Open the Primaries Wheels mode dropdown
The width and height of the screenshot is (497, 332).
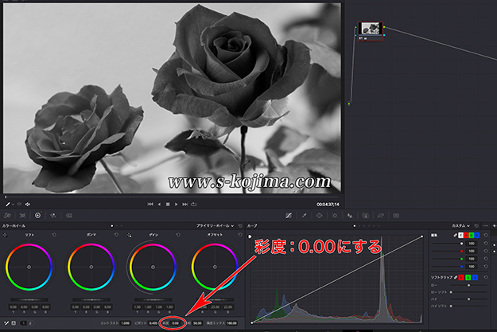215,225
